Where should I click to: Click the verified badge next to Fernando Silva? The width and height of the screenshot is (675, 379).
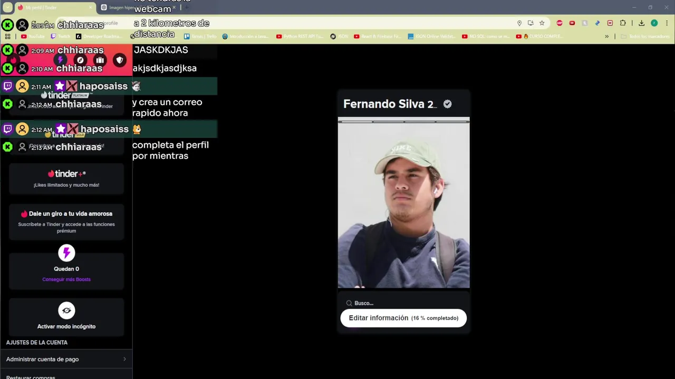click(x=447, y=104)
